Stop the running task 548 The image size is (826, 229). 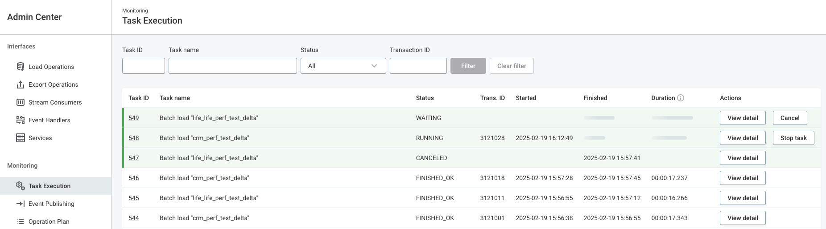793,138
